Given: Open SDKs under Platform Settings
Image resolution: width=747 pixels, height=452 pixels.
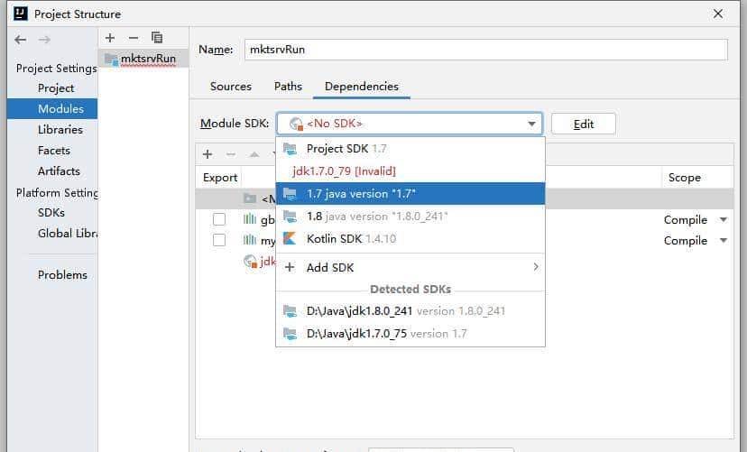Looking at the screenshot, I should pyautogui.click(x=51, y=212).
